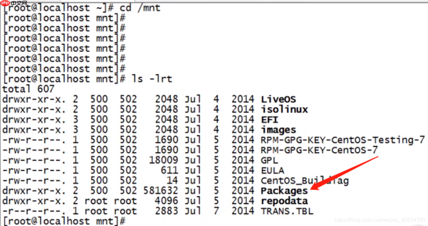Click permissions of the Packages row
The image size is (428, 226).
click(x=34, y=191)
